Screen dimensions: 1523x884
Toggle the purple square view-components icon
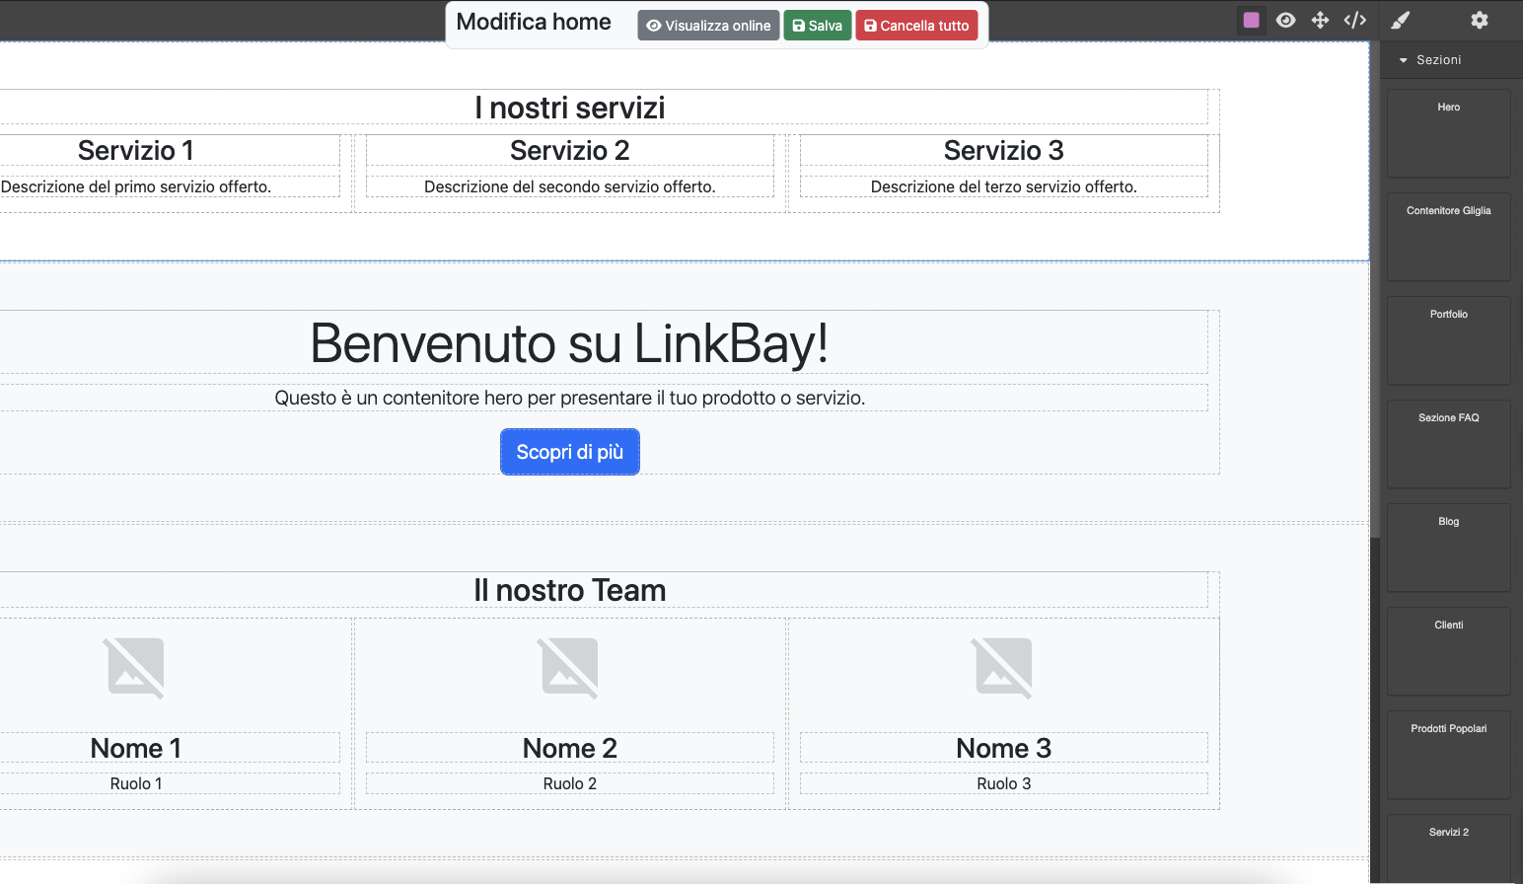pos(1251,20)
